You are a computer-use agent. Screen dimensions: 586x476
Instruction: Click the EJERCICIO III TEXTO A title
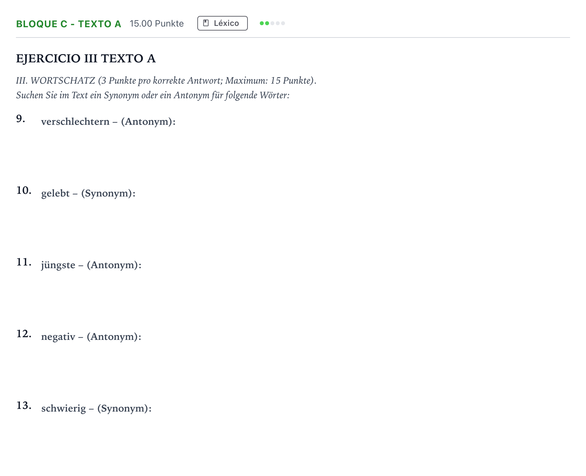tap(86, 58)
